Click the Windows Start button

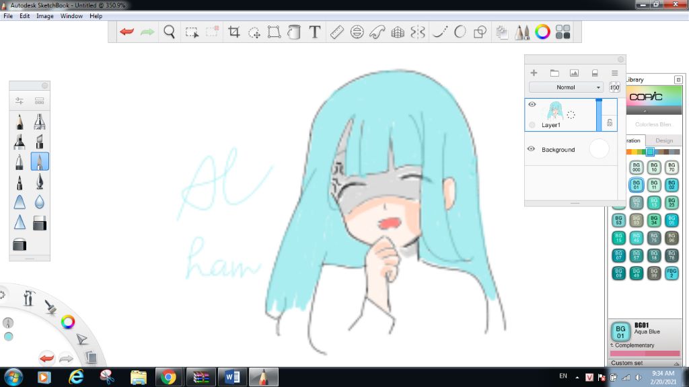tap(13, 377)
